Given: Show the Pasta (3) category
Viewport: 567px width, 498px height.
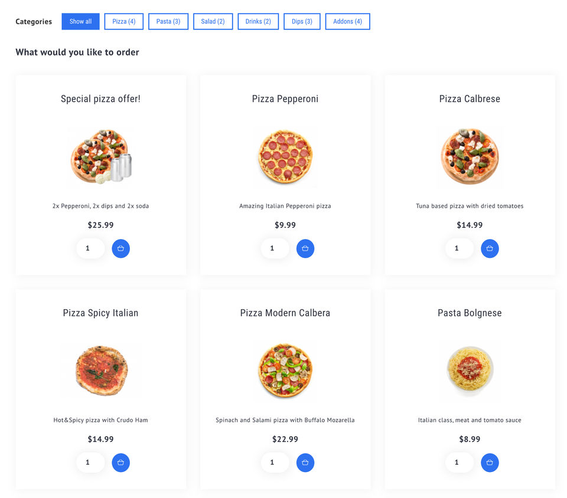Looking at the screenshot, I should tap(168, 22).
